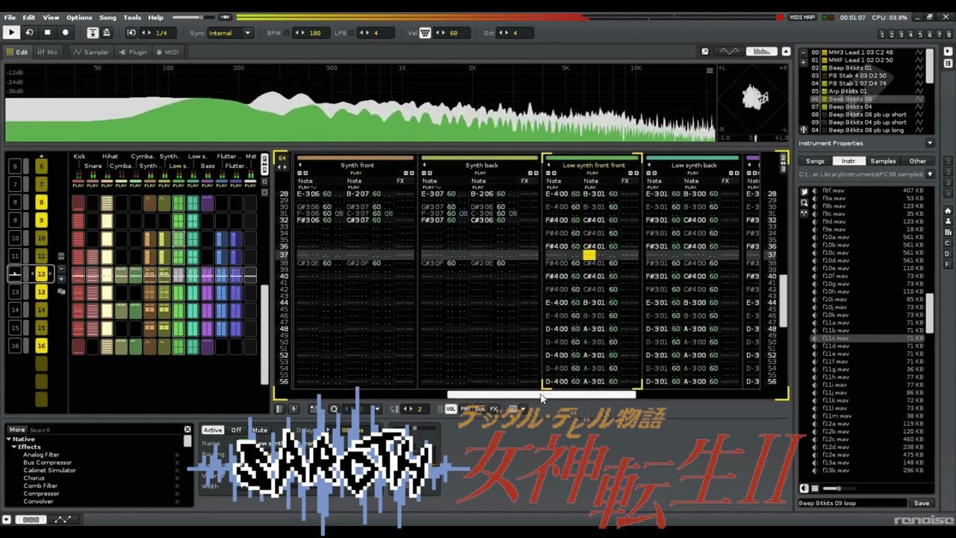Screen dimensions: 956x538
Task: Click the computer keyboard velocity icon
Action: 425,33
